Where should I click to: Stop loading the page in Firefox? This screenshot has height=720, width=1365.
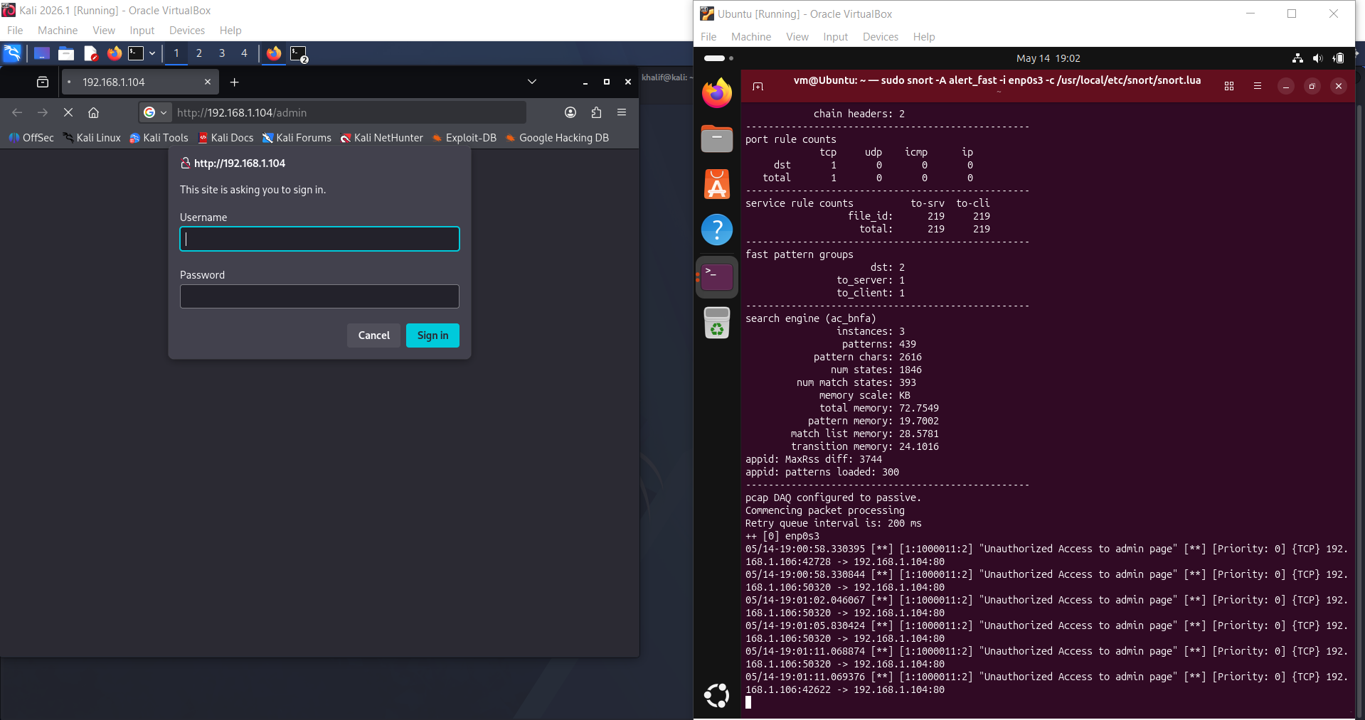(68, 112)
